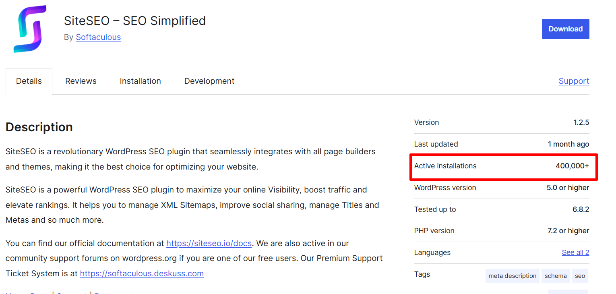The image size is (616, 294).
Task: Click the 'Languages' label
Action: (x=432, y=253)
